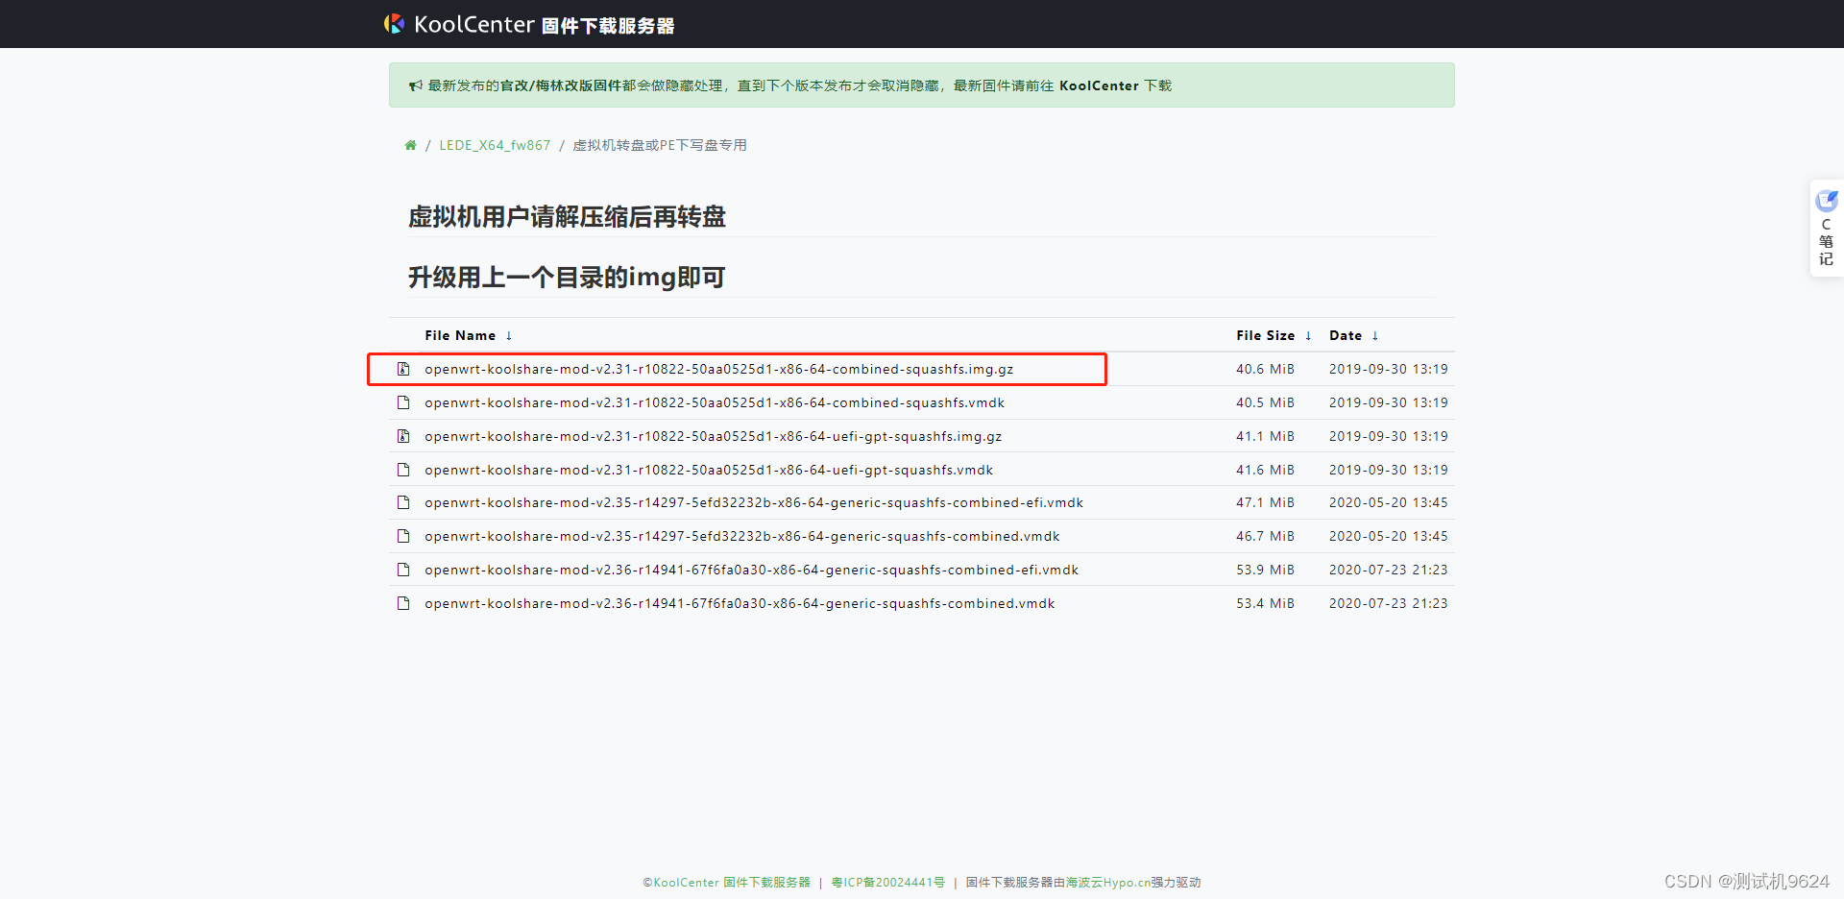Open the KoolCenter 固件下载服务器 title link
Image resolution: width=1844 pixels, height=899 pixels.
pyautogui.click(x=544, y=25)
